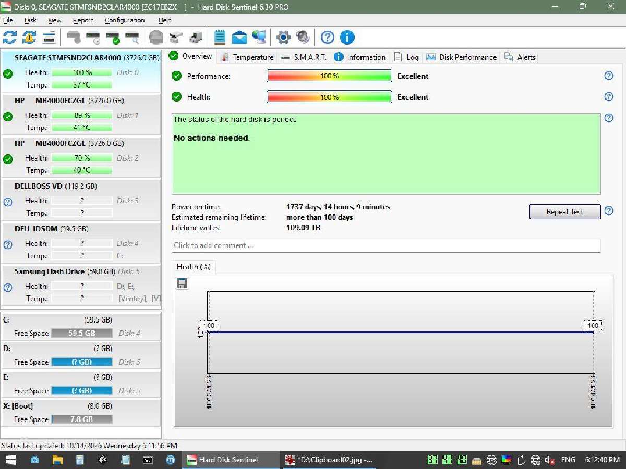626x469 pixels.
Task: Click the disk with green checkmark icon
Action: click(113, 38)
